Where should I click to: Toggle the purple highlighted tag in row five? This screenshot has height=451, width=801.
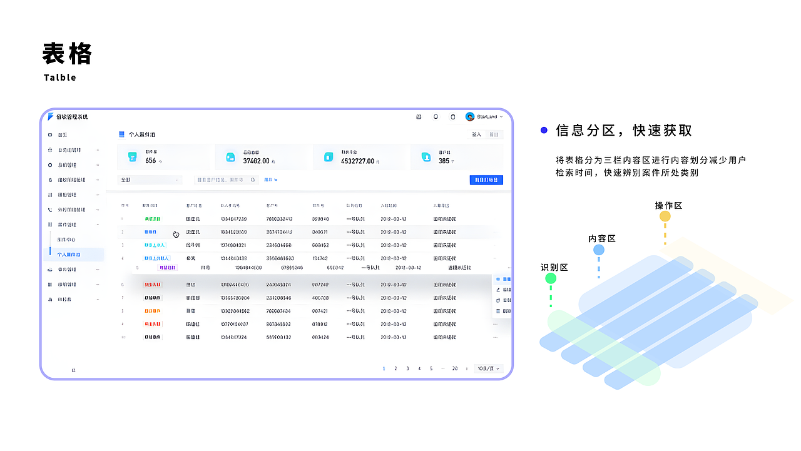click(x=168, y=267)
